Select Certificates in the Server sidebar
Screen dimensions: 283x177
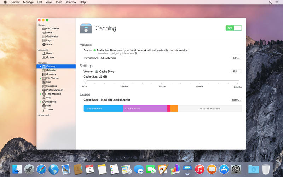click(x=52, y=36)
